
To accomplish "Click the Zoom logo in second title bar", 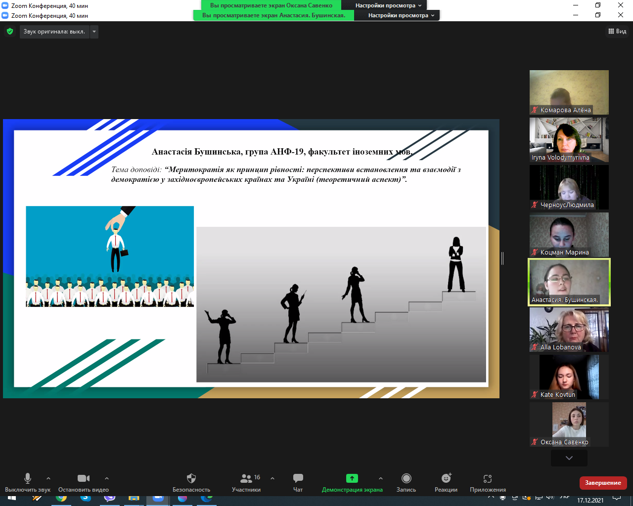I will tap(5, 15).
